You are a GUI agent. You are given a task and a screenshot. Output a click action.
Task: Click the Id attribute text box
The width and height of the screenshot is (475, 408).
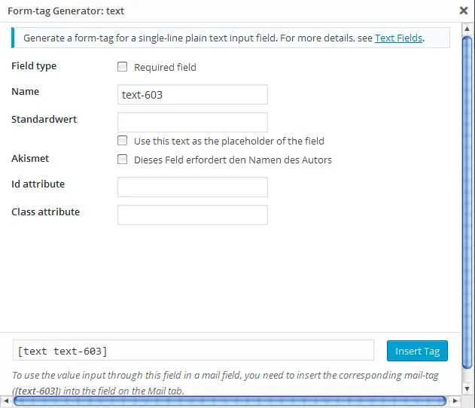click(193, 187)
